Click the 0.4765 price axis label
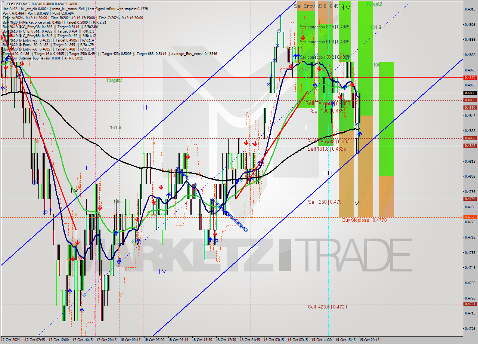This screenshot has width=478, height=344. click(x=470, y=237)
